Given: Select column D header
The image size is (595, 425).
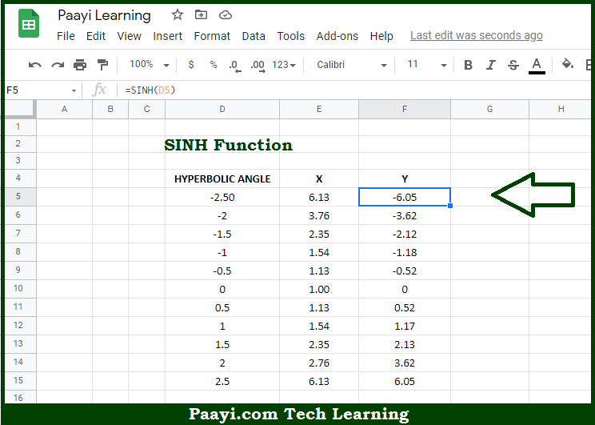Looking at the screenshot, I should point(222,110).
